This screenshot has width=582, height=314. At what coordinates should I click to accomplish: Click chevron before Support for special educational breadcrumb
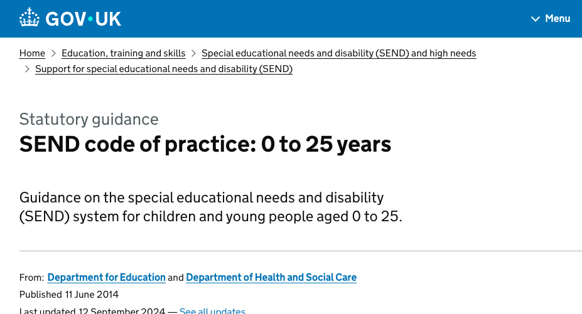(27, 69)
